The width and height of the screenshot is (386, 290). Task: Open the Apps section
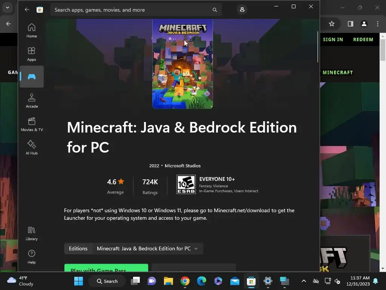[x=32, y=54]
